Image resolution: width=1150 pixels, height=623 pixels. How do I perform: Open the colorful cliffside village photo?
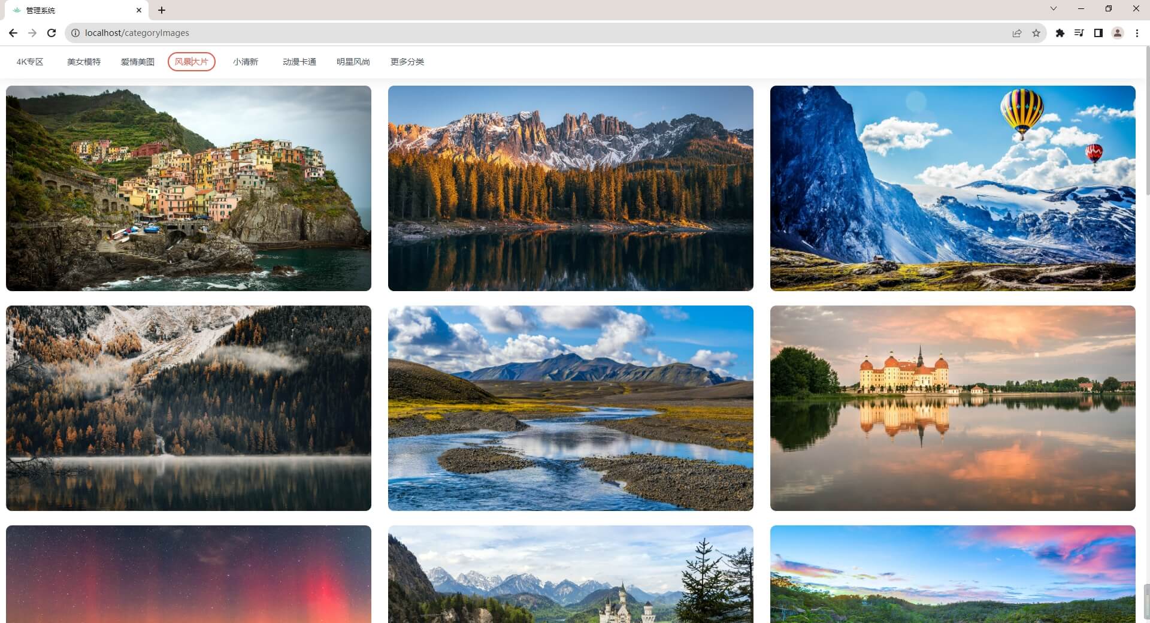pyautogui.click(x=189, y=188)
